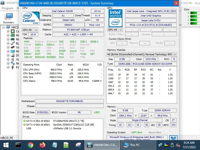Click the Summary computer icon in the main window
Image resolution: width=200 pixels, height=150 pixels.
9,16
